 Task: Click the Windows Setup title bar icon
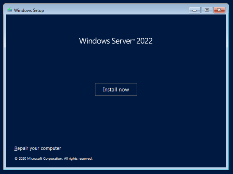pyautogui.click(x=10, y=10)
